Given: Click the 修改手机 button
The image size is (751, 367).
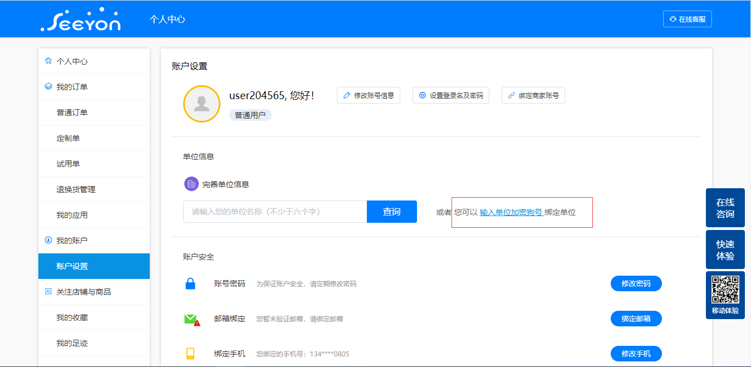Looking at the screenshot, I should (636, 354).
